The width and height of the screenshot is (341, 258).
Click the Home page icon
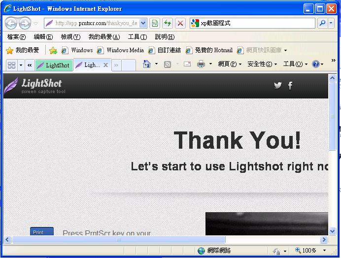147,64
